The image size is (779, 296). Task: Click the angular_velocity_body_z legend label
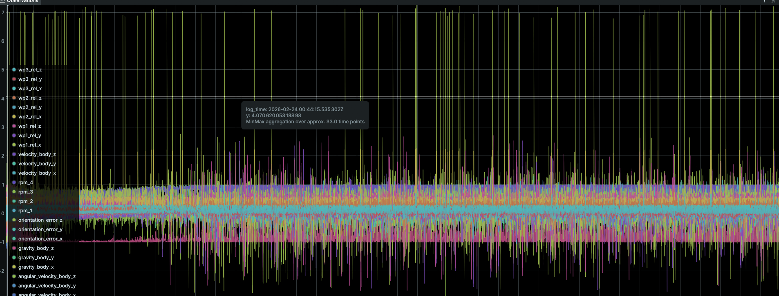click(47, 276)
